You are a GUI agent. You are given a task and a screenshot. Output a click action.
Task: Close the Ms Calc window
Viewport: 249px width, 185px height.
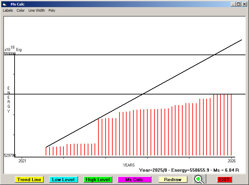[x=244, y=4]
